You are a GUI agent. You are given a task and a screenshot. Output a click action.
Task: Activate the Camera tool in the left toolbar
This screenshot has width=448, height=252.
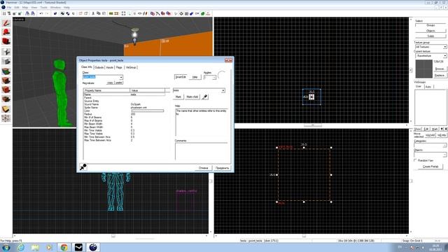point(6,42)
